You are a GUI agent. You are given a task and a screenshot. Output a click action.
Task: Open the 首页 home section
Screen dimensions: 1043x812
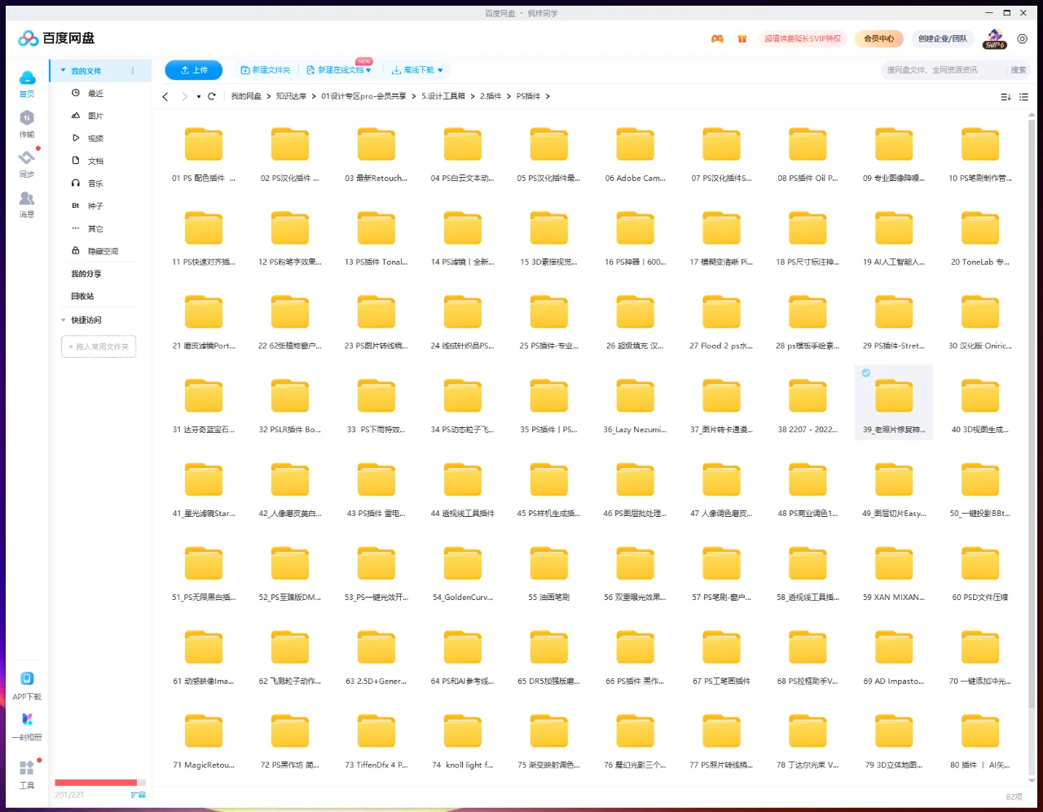coord(27,83)
